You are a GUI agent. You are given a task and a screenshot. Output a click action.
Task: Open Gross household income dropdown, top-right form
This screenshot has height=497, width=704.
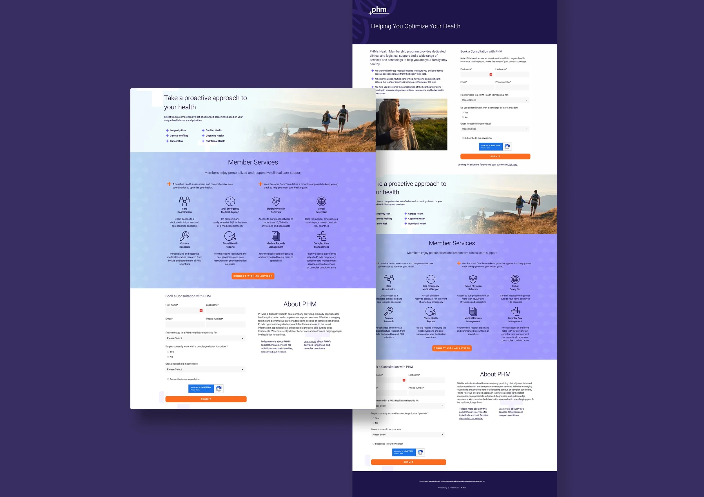(x=494, y=129)
